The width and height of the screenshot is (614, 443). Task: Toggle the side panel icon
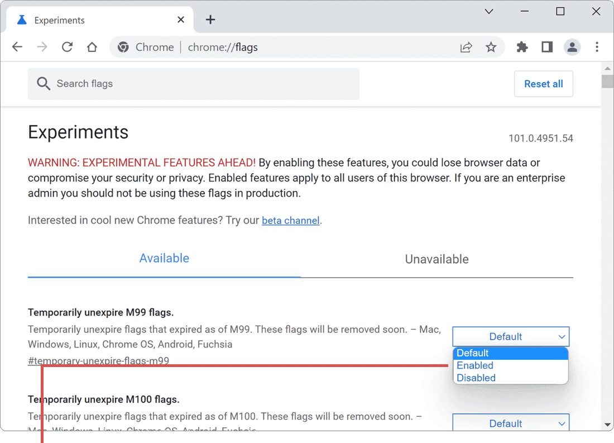pos(547,47)
